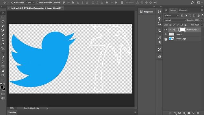204x115 pixels.
Task: Select the Type tool
Action: (x=3, y=53)
